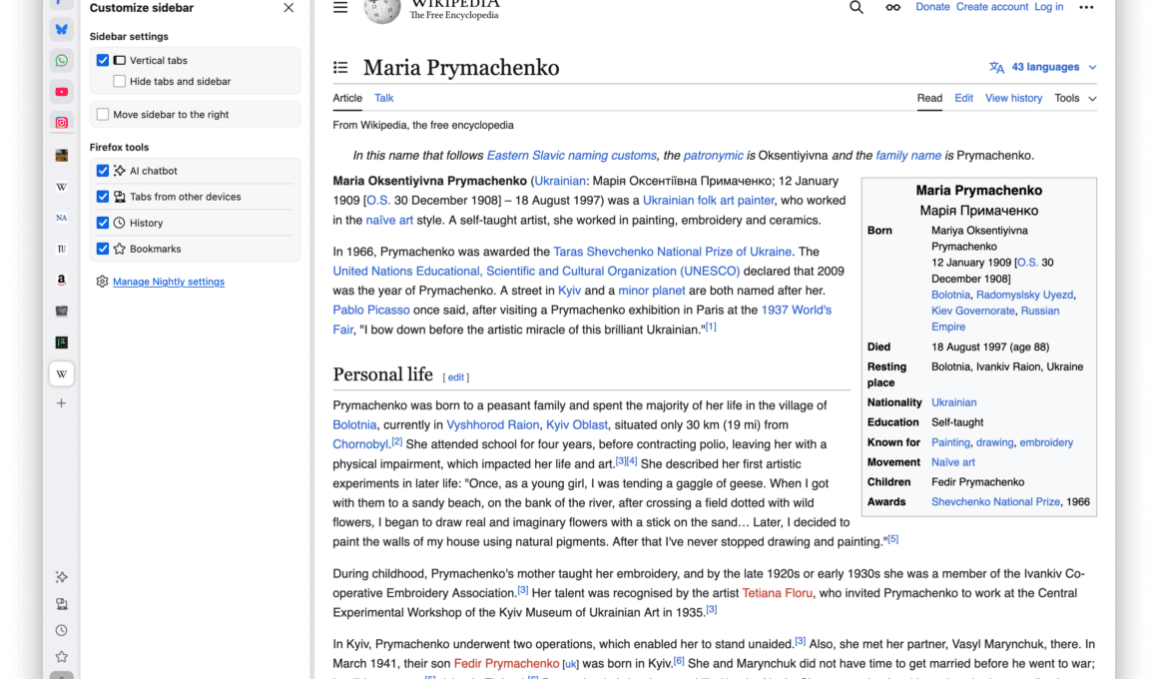Open the minor planet link
This screenshot has height=679, width=1158.
(651, 292)
